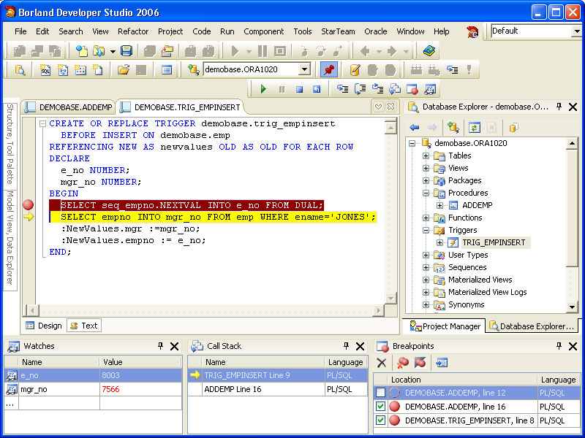This screenshot has width=585, height=438.
Task: Click the green Run debug button
Action: click(x=263, y=89)
